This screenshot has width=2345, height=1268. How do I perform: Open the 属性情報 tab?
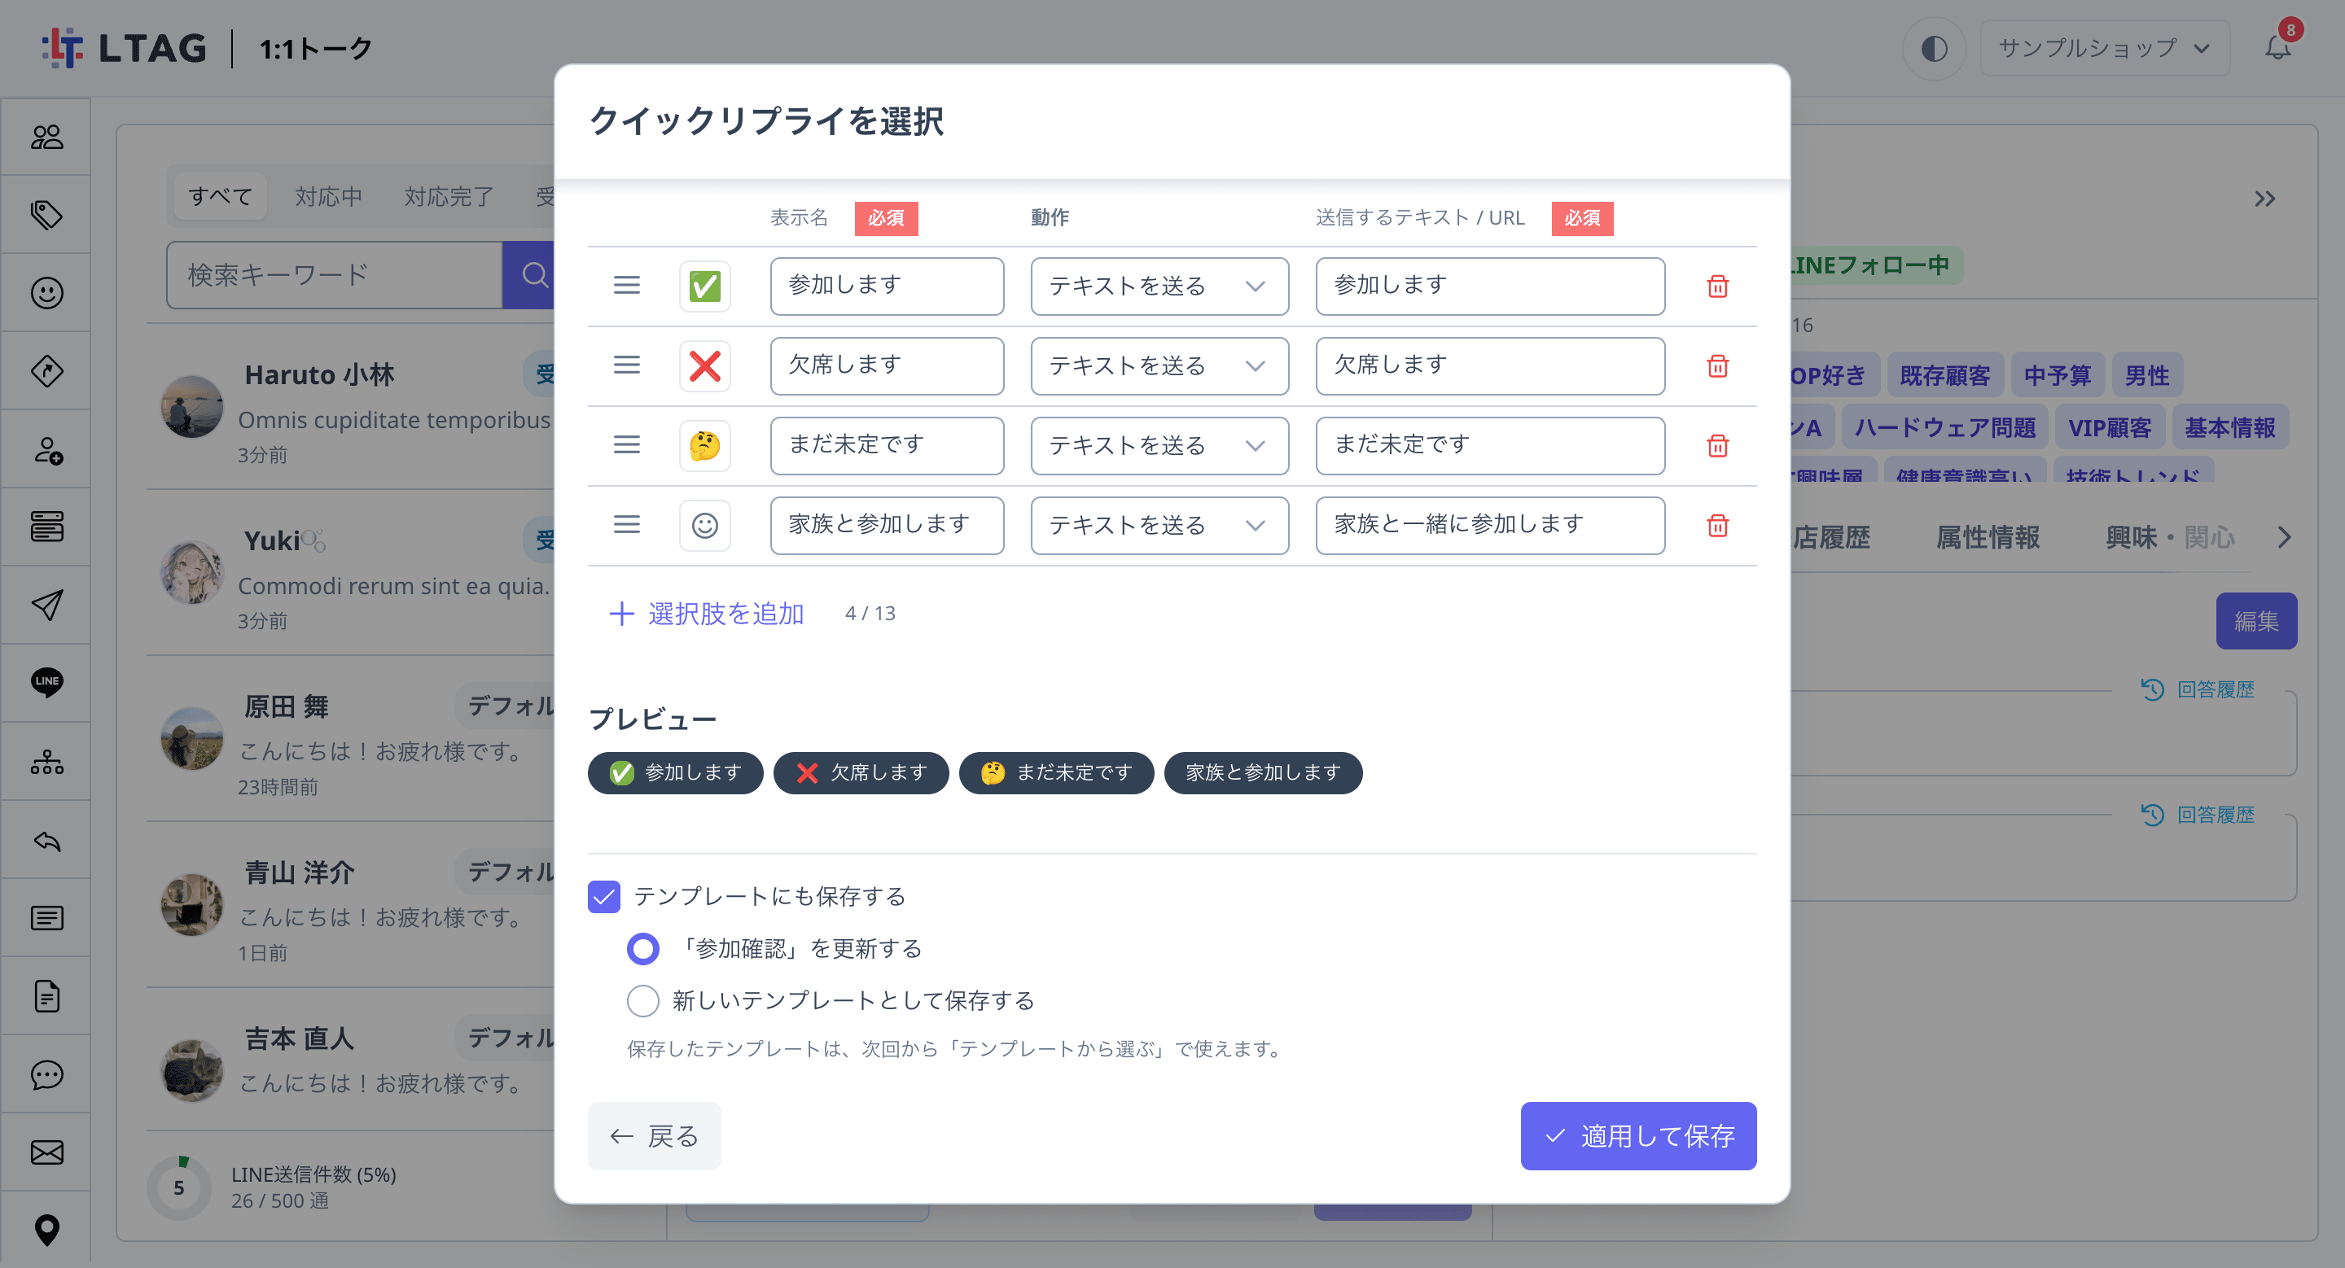point(1988,538)
